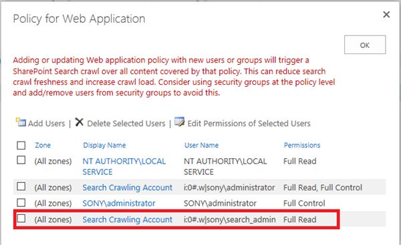
Task: Click the Delete Selected Users X icon
Action: [x=80, y=122]
